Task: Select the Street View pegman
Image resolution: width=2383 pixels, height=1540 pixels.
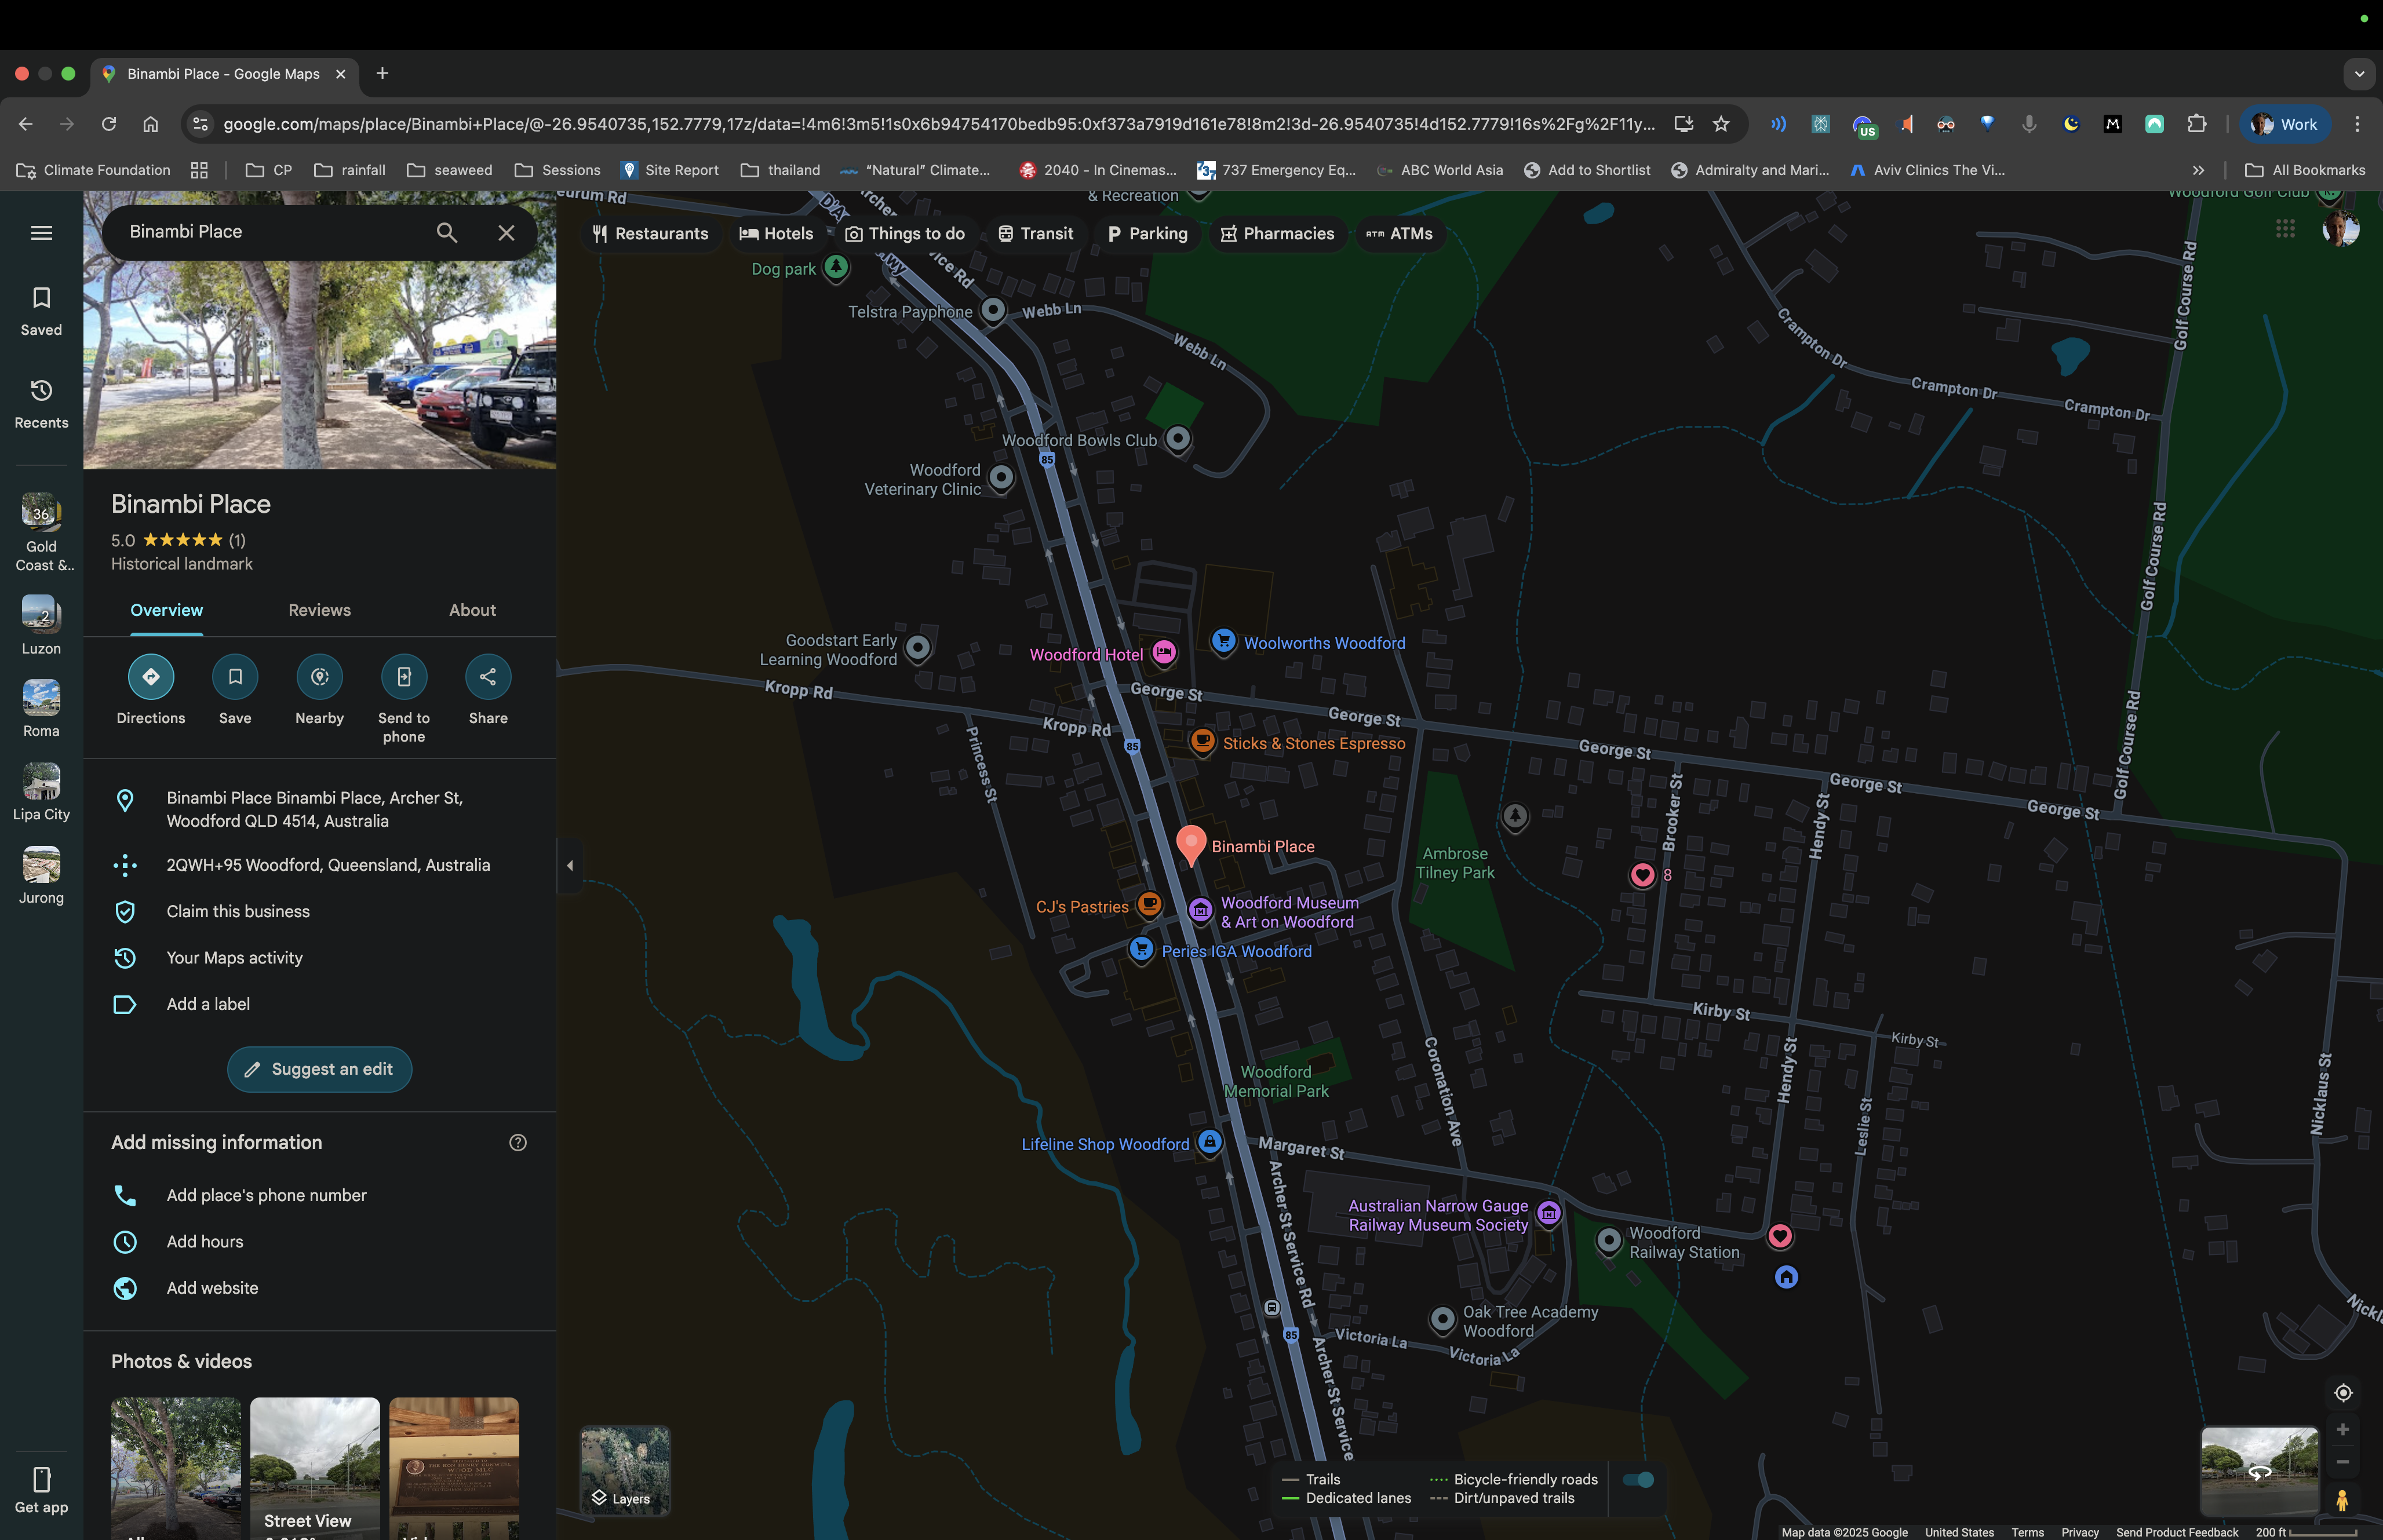Action: click(2342, 1500)
